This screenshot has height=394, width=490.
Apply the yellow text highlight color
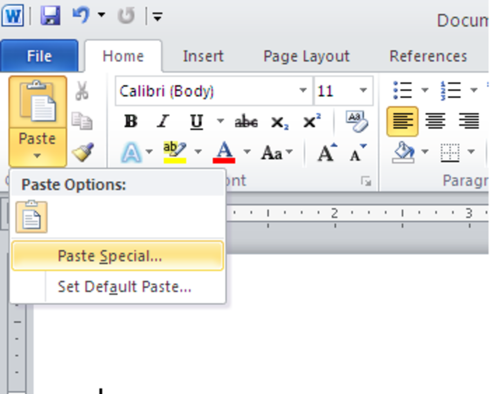(175, 152)
